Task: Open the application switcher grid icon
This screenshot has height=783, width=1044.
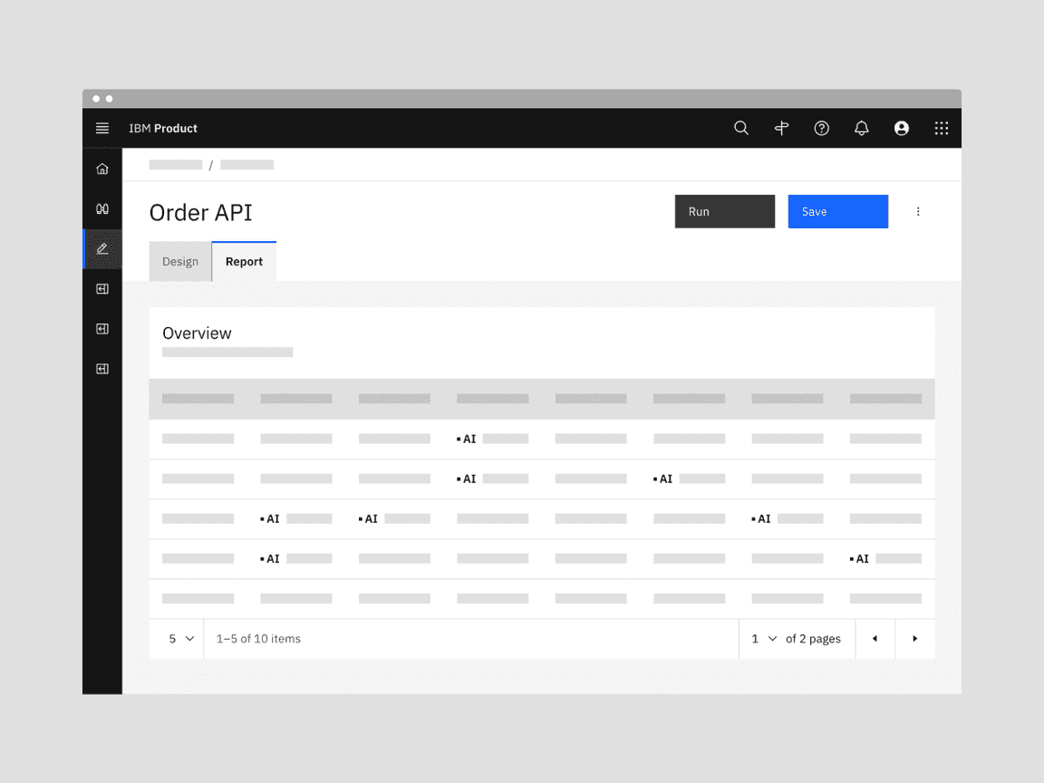Action: (941, 128)
